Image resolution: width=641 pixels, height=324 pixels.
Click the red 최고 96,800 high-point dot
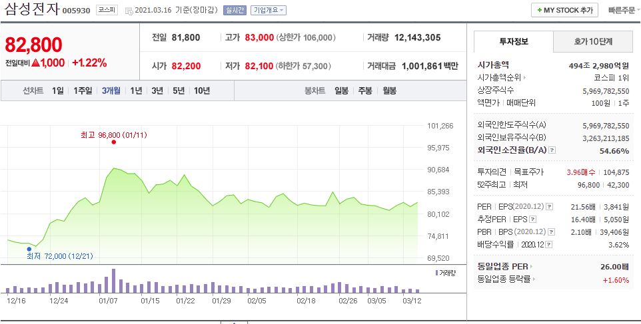click(114, 142)
